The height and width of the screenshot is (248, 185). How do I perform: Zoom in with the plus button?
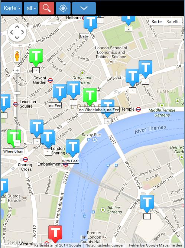(17, 70)
